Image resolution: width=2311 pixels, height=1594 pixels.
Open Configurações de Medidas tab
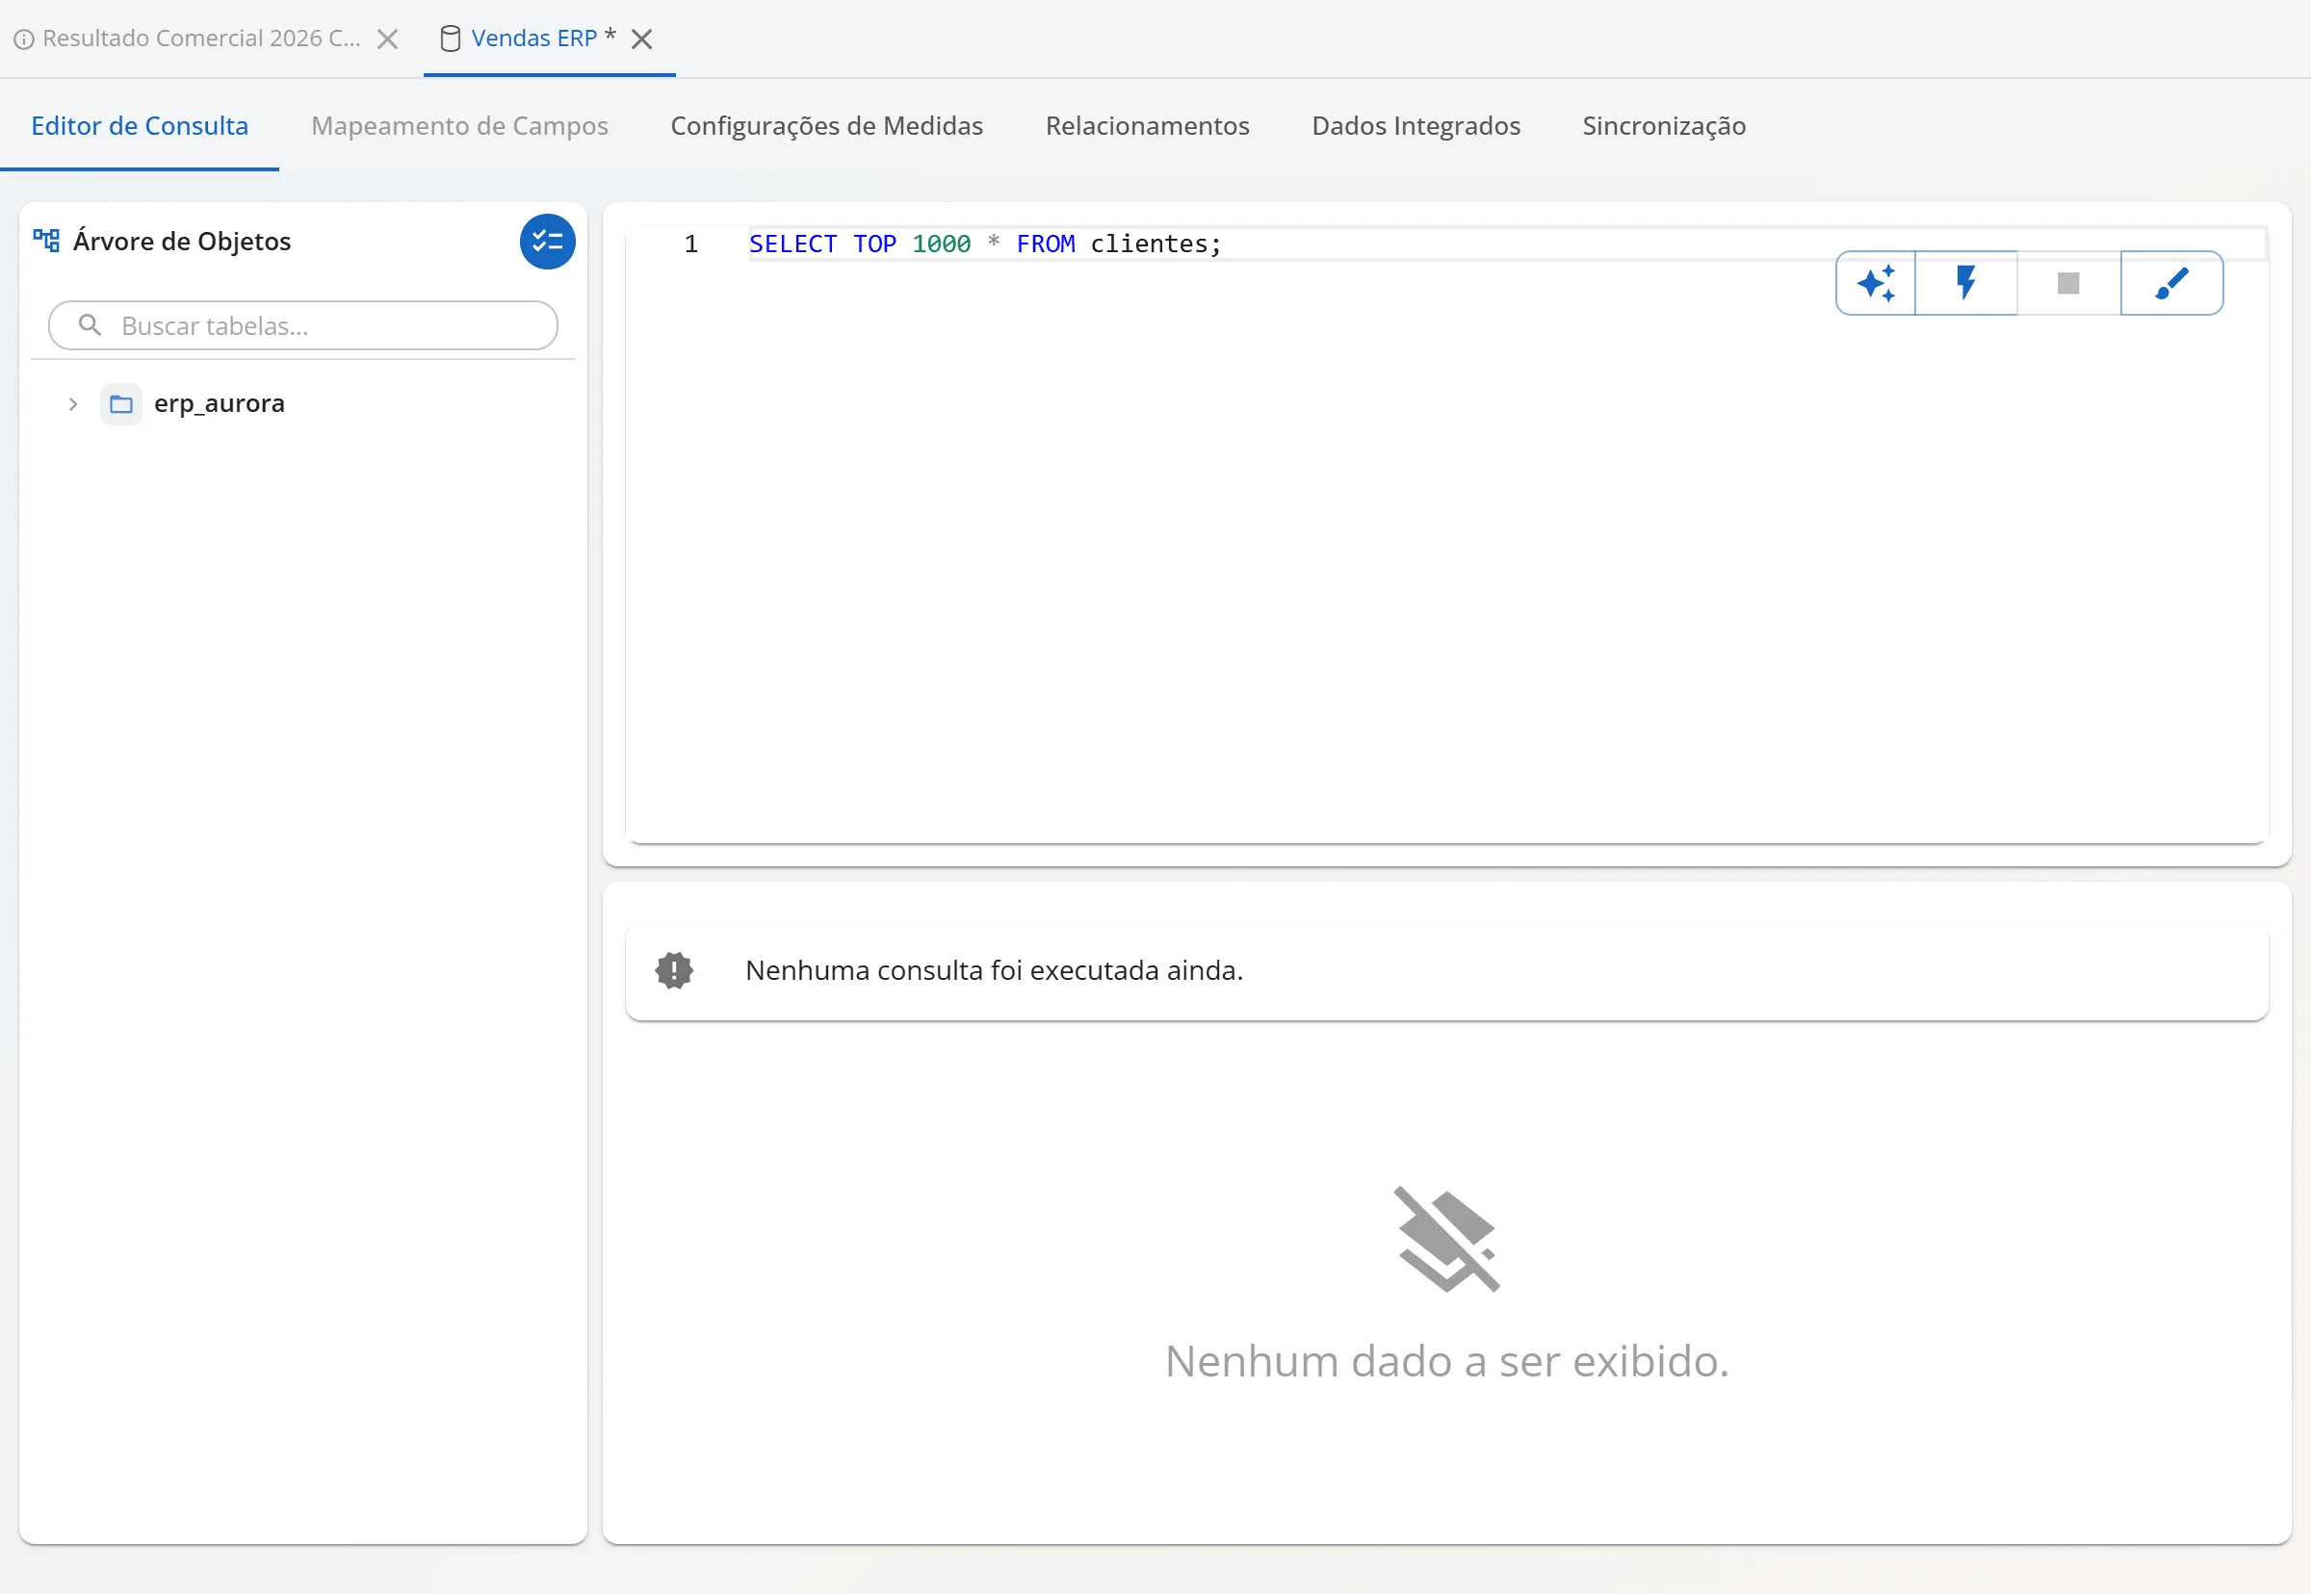click(826, 126)
